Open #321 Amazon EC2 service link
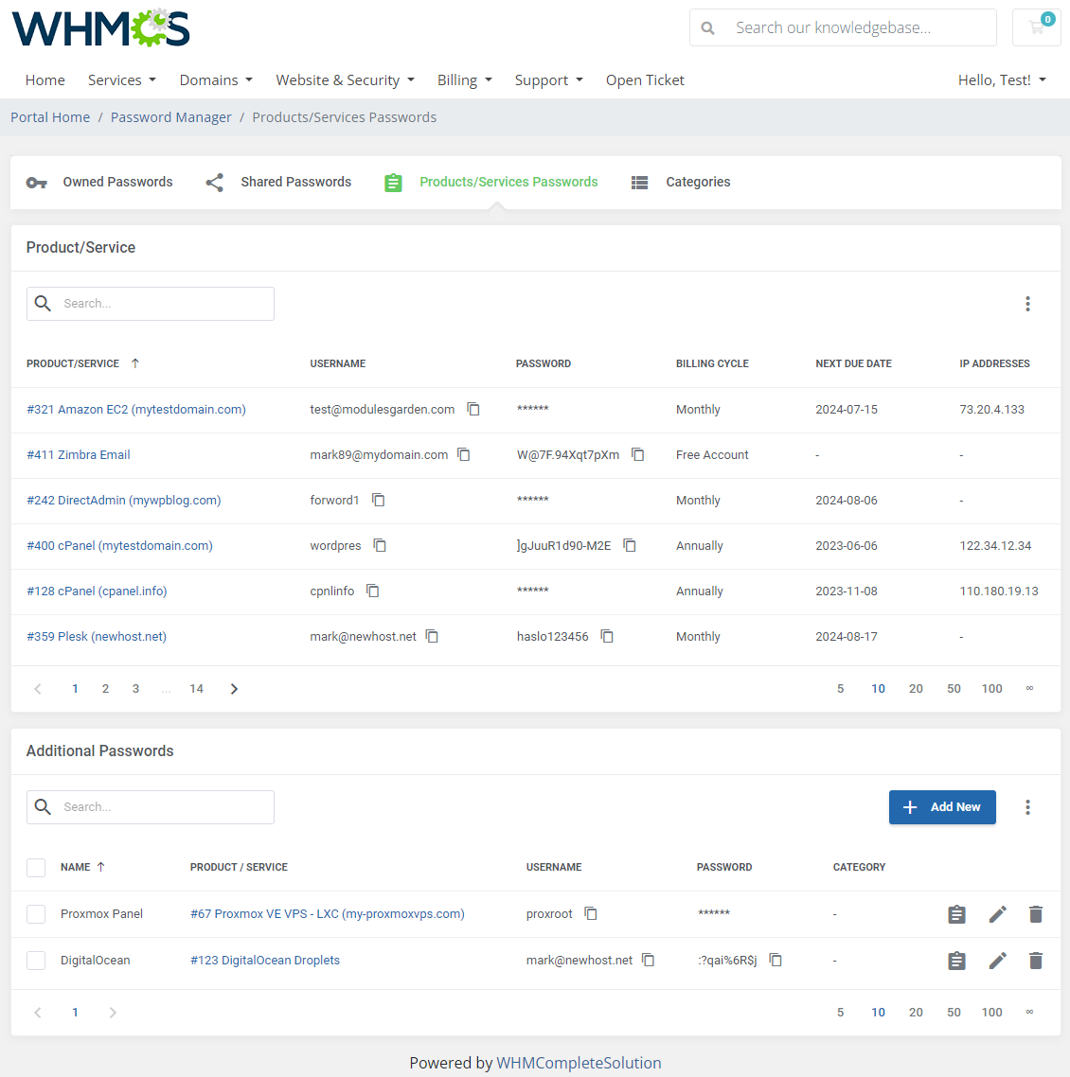 point(136,410)
